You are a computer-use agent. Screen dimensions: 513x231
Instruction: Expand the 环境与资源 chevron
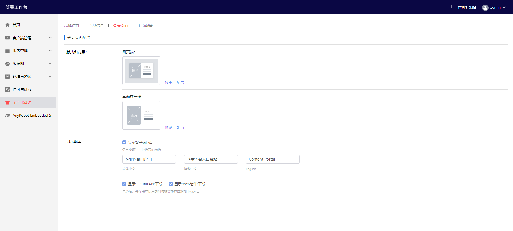point(50,77)
